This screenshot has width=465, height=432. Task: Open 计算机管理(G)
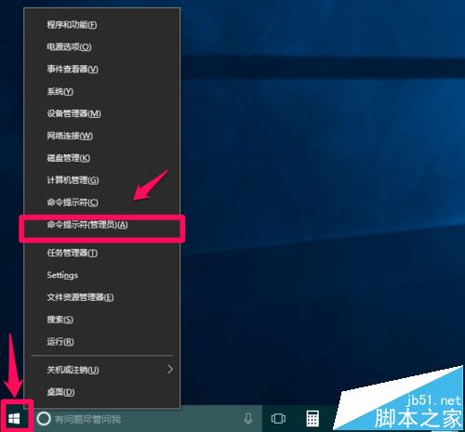pos(102,180)
